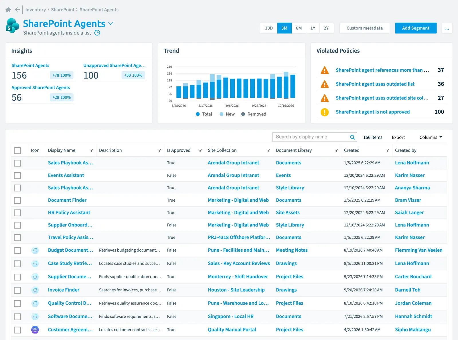The width and height of the screenshot is (458, 340).
Task: Filter the Created column
Action: (x=387, y=150)
